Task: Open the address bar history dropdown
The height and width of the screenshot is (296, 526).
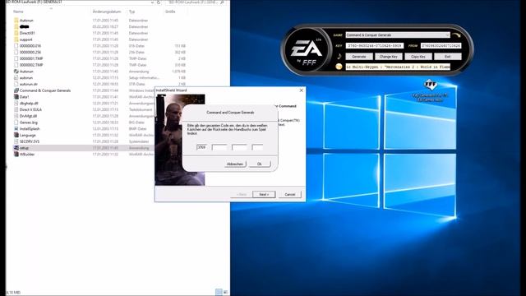Action: (x=152, y=2)
